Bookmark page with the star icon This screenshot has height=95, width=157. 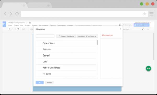(144, 14)
